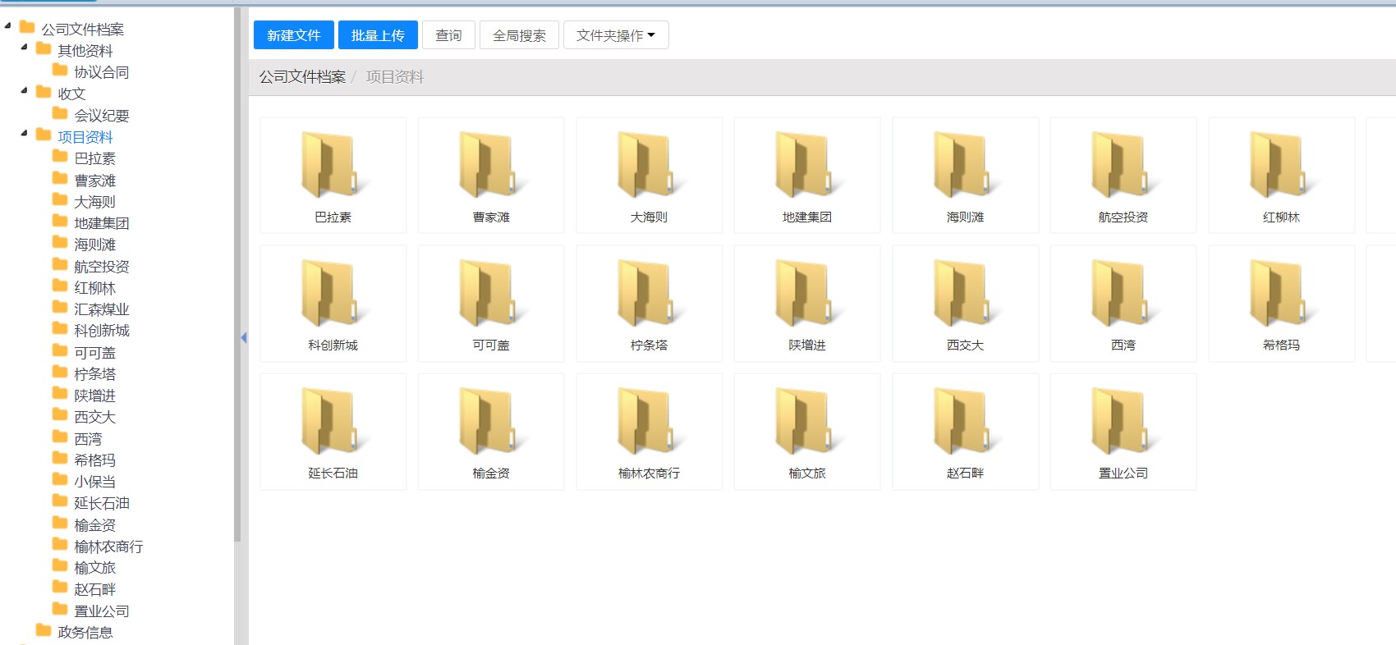Open the 榆金资 folder thumbnail in the grid
Image resolution: width=1396 pixels, height=645 pixels.
[x=491, y=431]
